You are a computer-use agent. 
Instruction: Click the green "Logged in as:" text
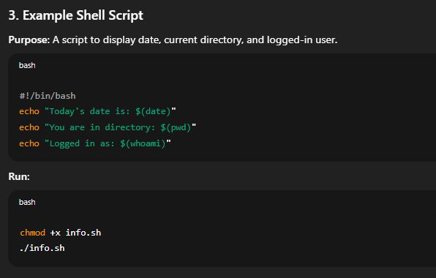(x=82, y=143)
